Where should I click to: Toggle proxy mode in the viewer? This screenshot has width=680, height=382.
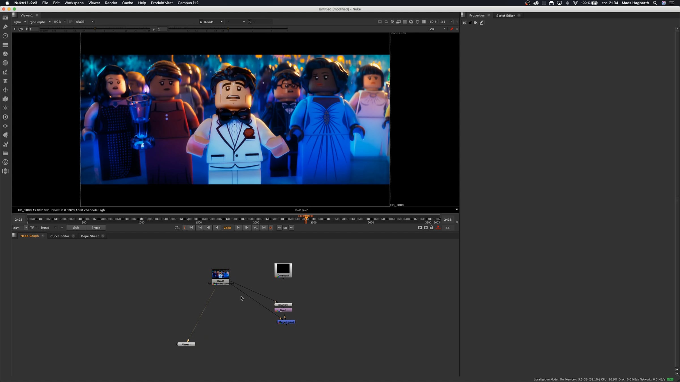point(392,22)
